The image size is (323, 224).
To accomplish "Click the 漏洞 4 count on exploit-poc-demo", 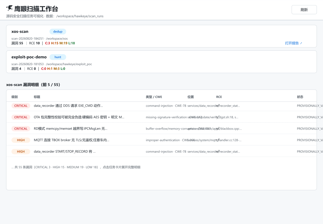I will pyautogui.click(x=16, y=69).
